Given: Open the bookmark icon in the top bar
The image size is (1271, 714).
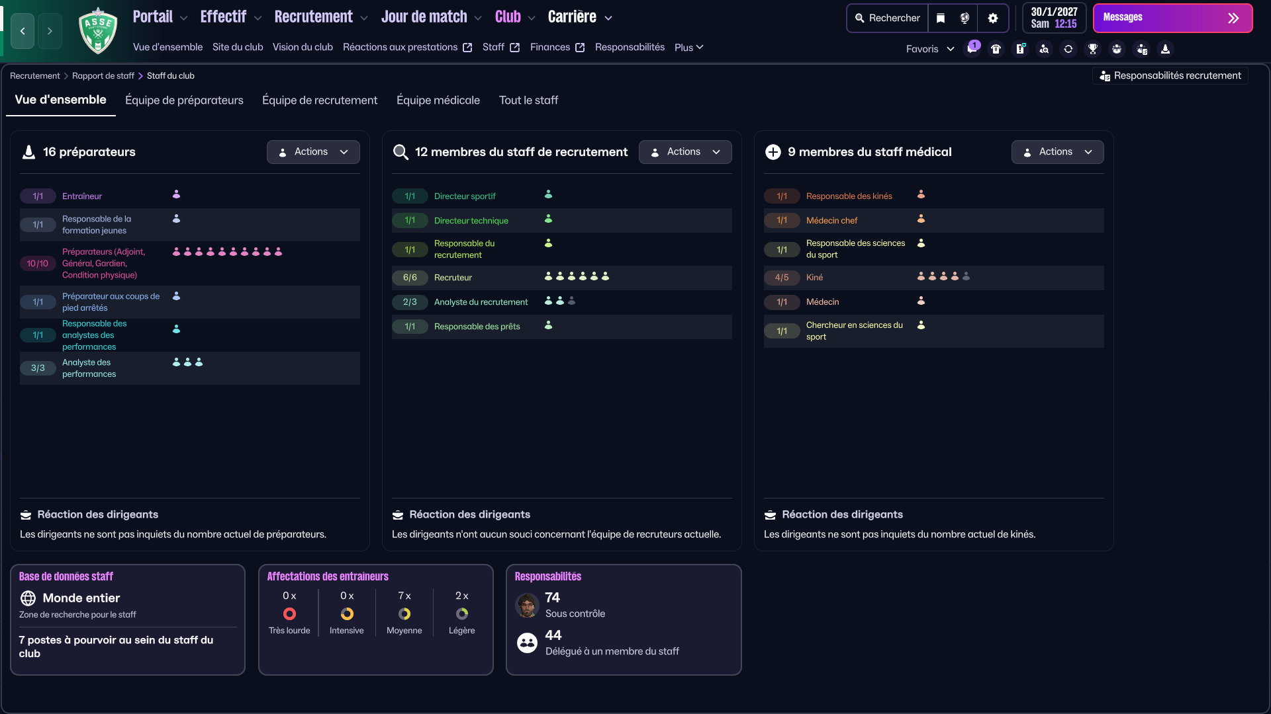Looking at the screenshot, I should [x=941, y=18].
